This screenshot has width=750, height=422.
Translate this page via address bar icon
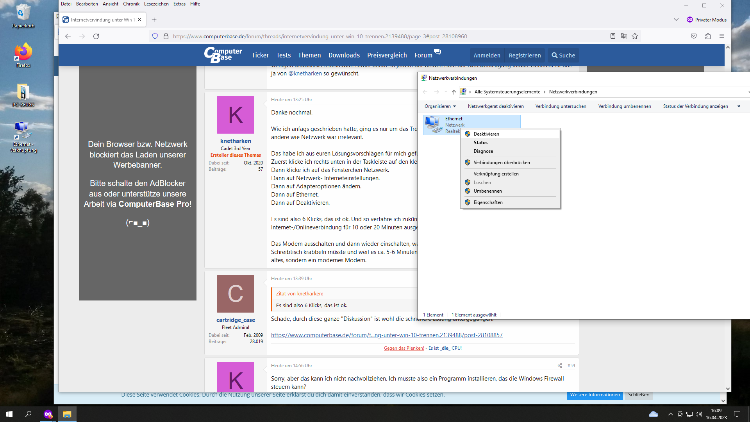coord(624,36)
